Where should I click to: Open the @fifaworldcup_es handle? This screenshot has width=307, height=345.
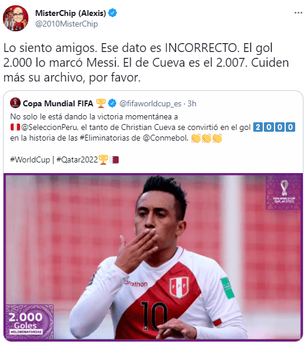[150, 103]
